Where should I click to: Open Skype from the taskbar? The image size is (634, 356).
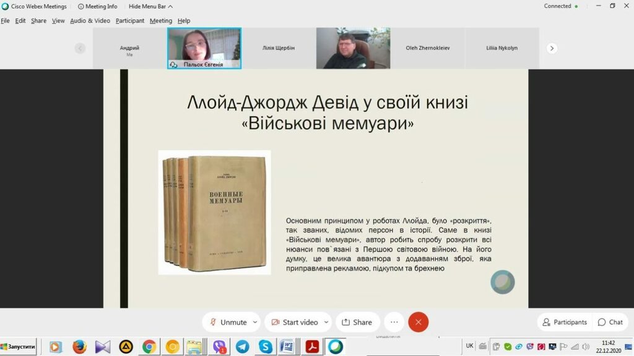coord(266,347)
